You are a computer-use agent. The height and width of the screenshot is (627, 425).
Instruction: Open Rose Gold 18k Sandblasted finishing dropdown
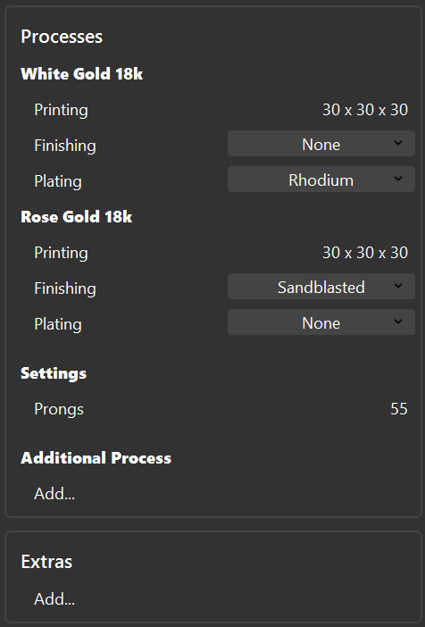[321, 287]
